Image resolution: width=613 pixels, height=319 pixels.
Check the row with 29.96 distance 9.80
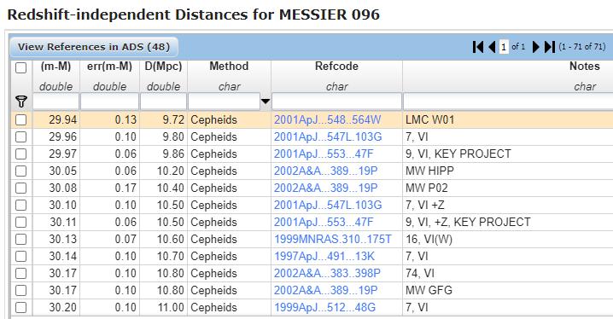click(20, 137)
